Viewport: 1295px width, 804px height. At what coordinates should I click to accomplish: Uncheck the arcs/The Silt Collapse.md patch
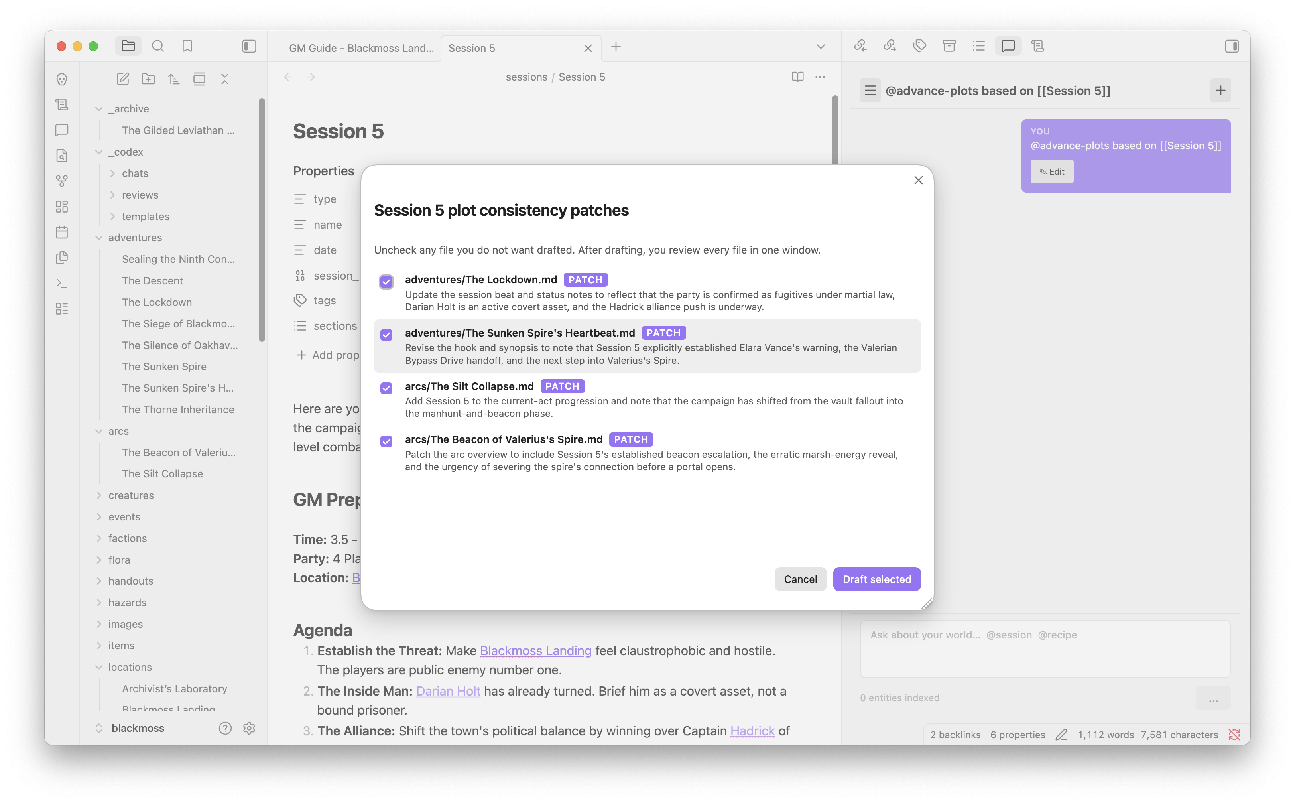[386, 388]
